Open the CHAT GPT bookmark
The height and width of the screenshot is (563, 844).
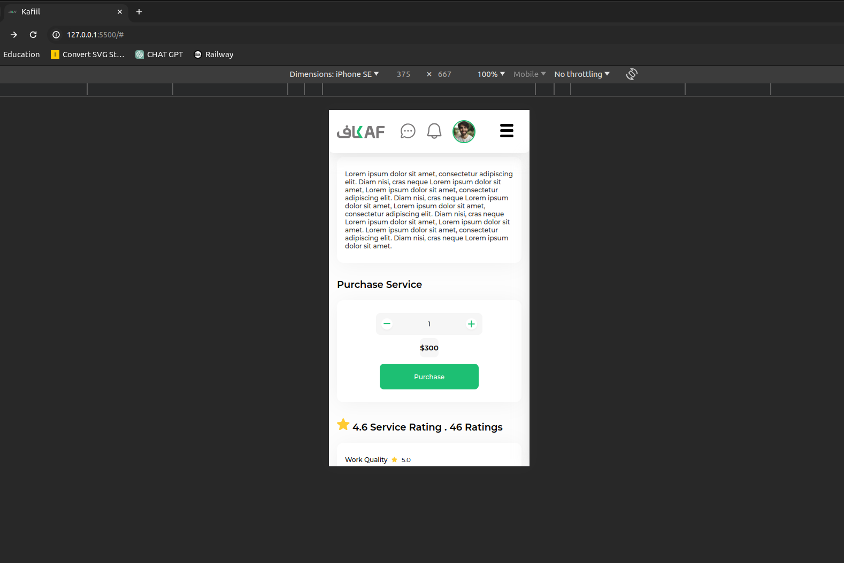point(159,54)
